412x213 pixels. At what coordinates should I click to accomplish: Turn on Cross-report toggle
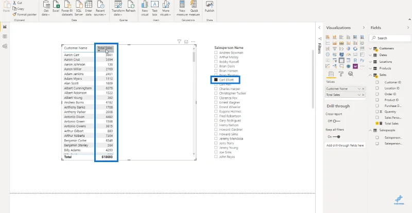(x=336, y=121)
